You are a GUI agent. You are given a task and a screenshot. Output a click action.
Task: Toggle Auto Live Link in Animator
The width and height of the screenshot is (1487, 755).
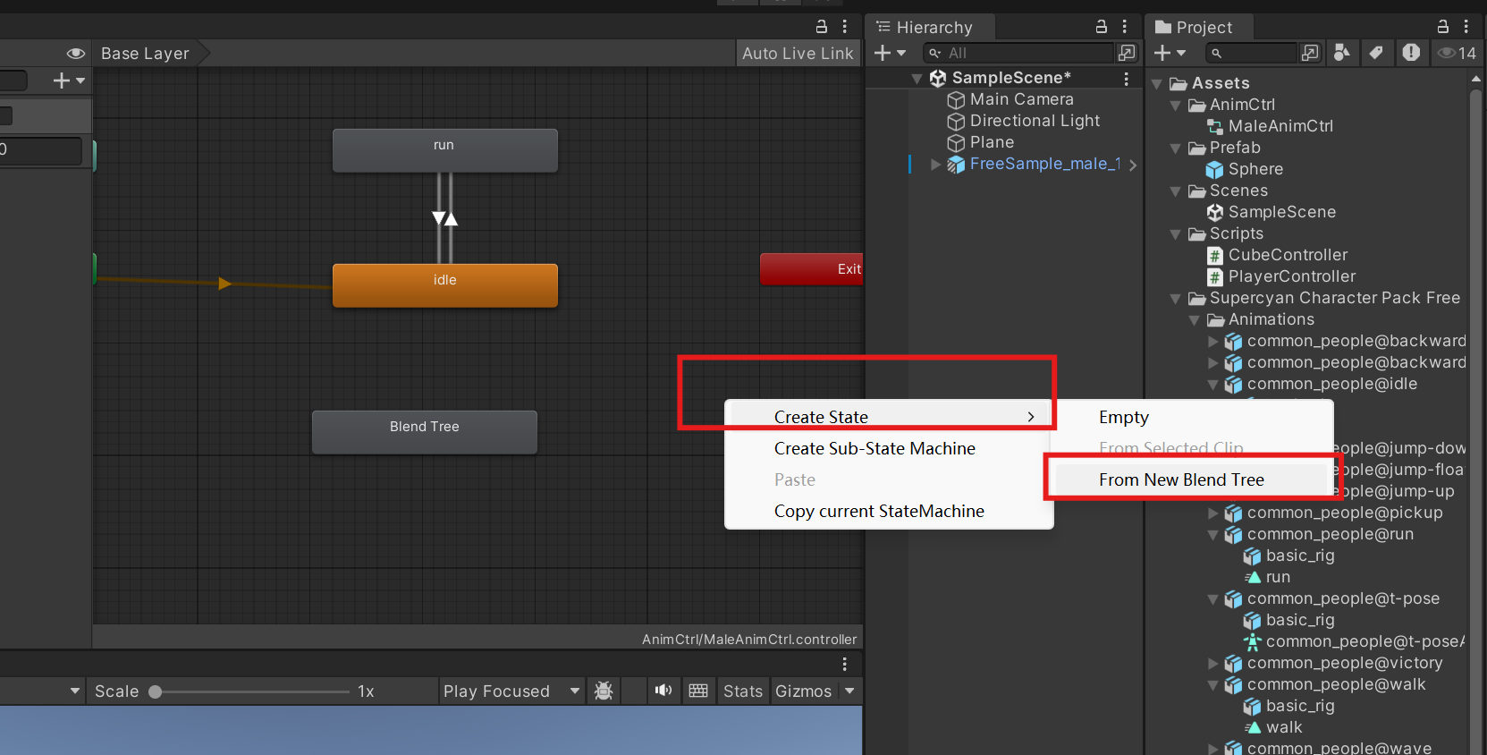tap(798, 54)
